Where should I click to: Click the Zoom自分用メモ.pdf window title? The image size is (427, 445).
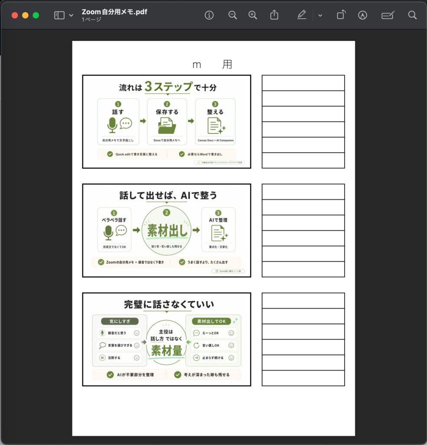pyautogui.click(x=115, y=12)
